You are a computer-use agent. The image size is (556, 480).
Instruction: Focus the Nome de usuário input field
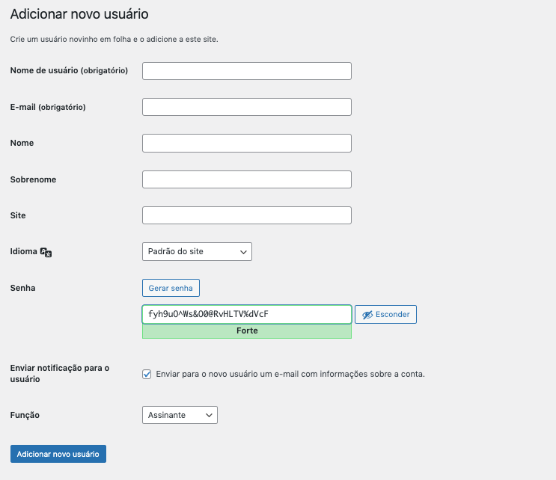click(x=246, y=71)
